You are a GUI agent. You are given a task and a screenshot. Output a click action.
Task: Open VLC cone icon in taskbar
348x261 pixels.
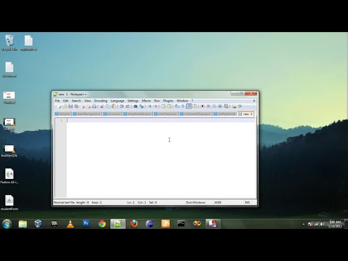70,223
